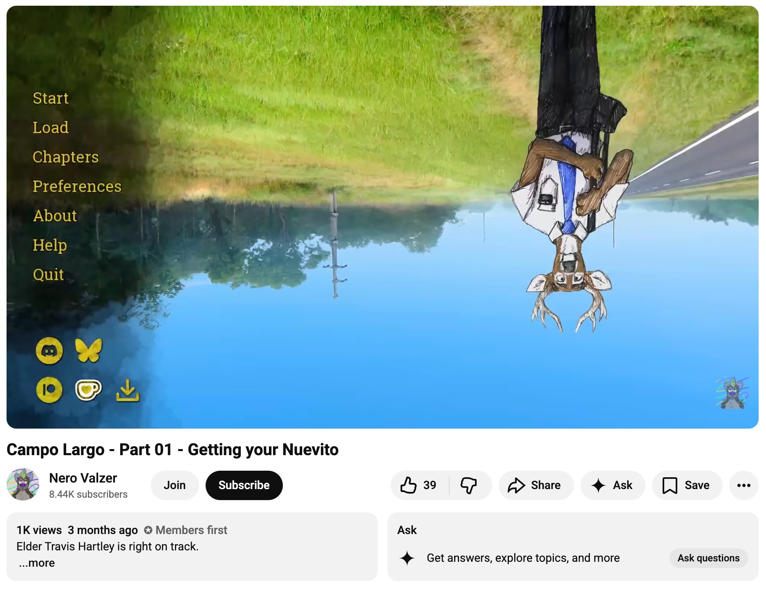Click the Ko-fi coffee cup icon
This screenshot has width=766, height=590.
tap(88, 390)
